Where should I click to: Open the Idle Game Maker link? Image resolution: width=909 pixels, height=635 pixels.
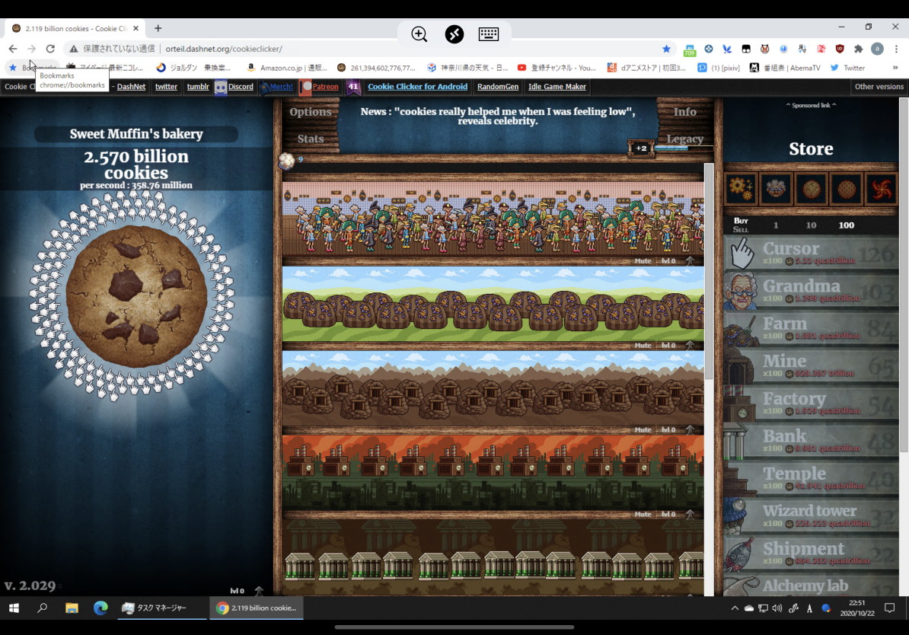[x=557, y=86]
